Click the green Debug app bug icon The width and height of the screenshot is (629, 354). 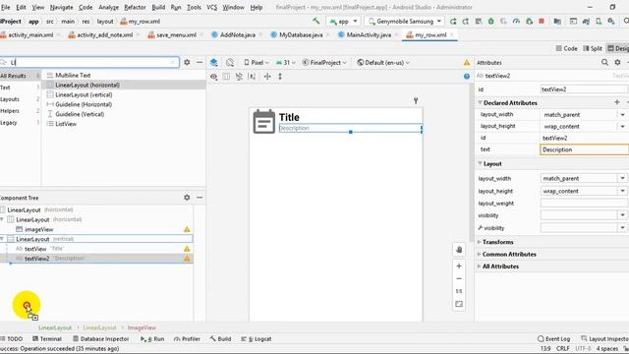[x=491, y=21]
